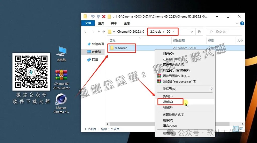Select the resource folder

pos(121,48)
